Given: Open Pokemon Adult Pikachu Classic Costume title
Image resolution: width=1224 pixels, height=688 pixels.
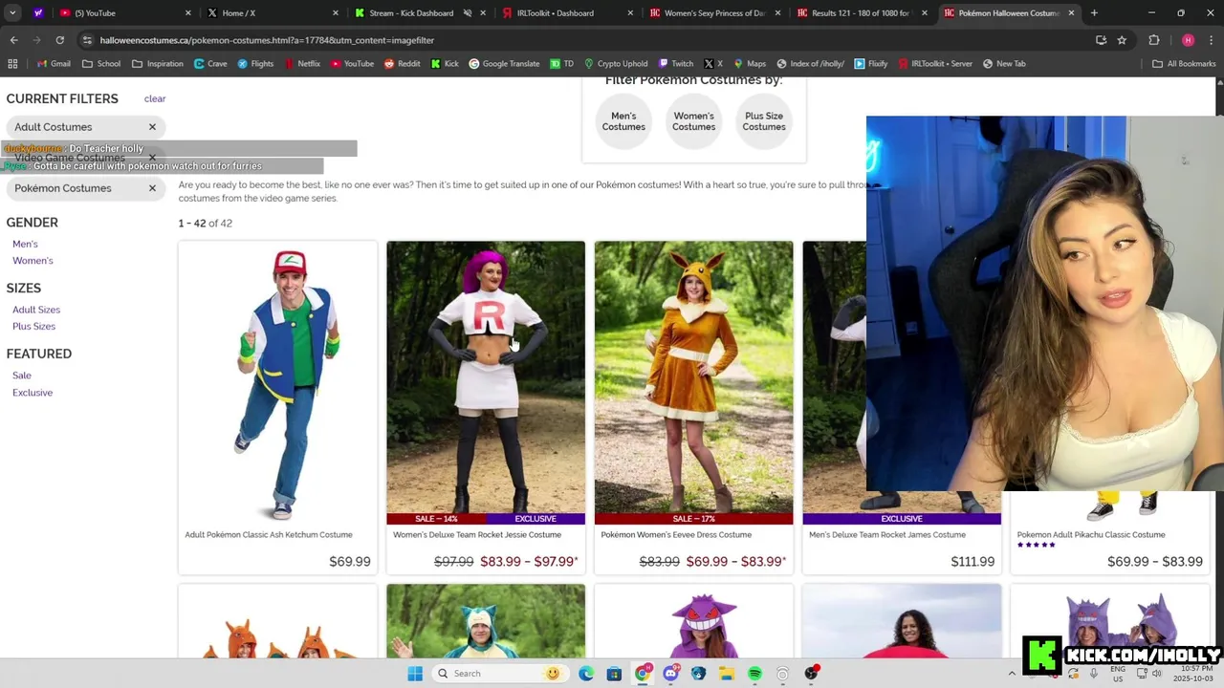Looking at the screenshot, I should tap(1091, 535).
